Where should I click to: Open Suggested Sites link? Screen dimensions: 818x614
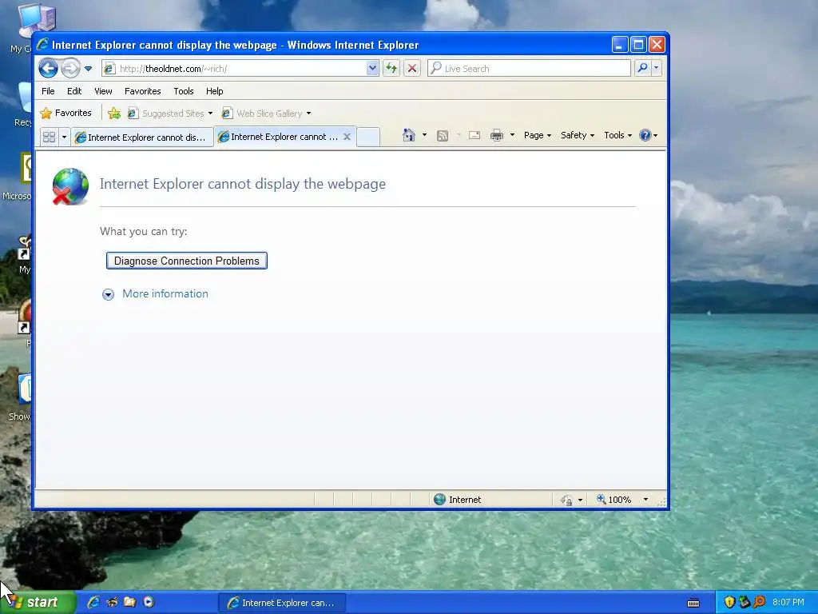170,114
